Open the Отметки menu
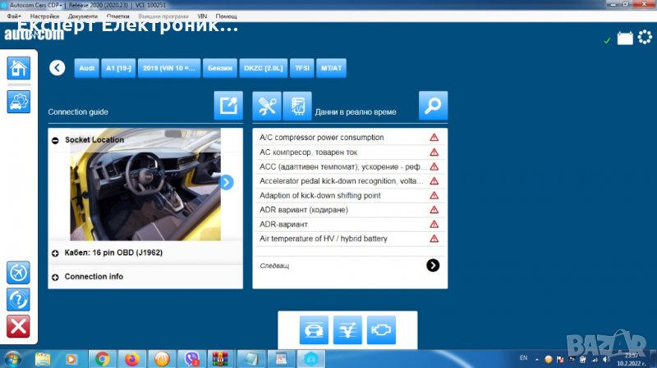Viewport: 657px width, 368px height. tap(117, 16)
